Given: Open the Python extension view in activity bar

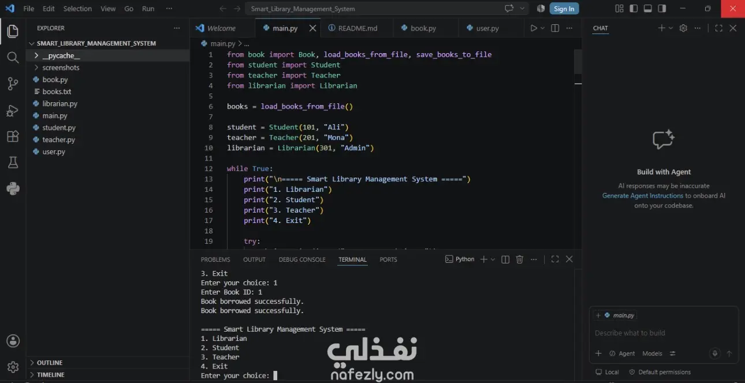Looking at the screenshot, I should pyautogui.click(x=13, y=188).
